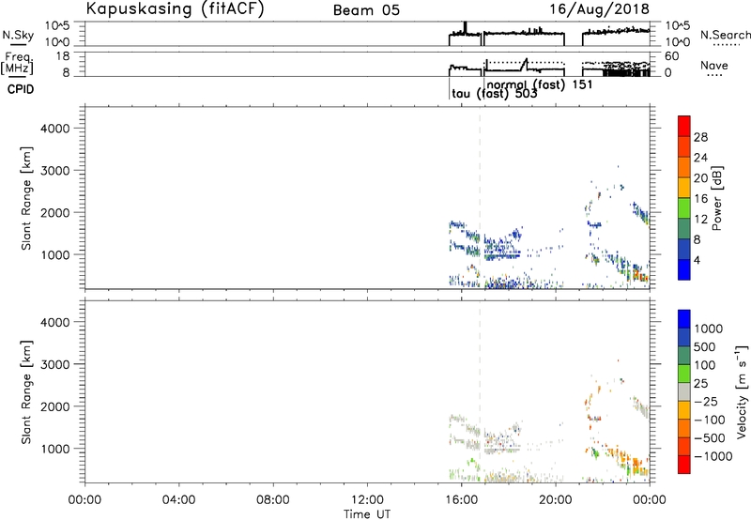This screenshot has height=520, width=751.
Task: Click the Slant Range label of the velocity panel
Action: point(26,392)
